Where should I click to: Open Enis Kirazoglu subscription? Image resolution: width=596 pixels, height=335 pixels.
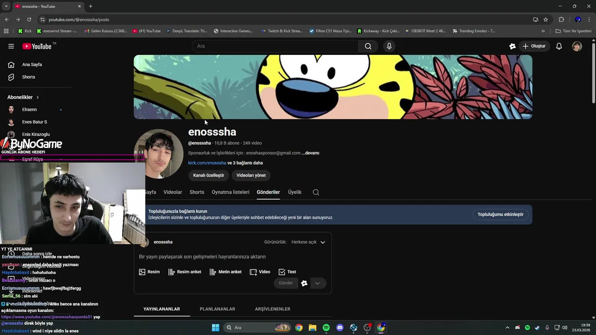pos(35,134)
